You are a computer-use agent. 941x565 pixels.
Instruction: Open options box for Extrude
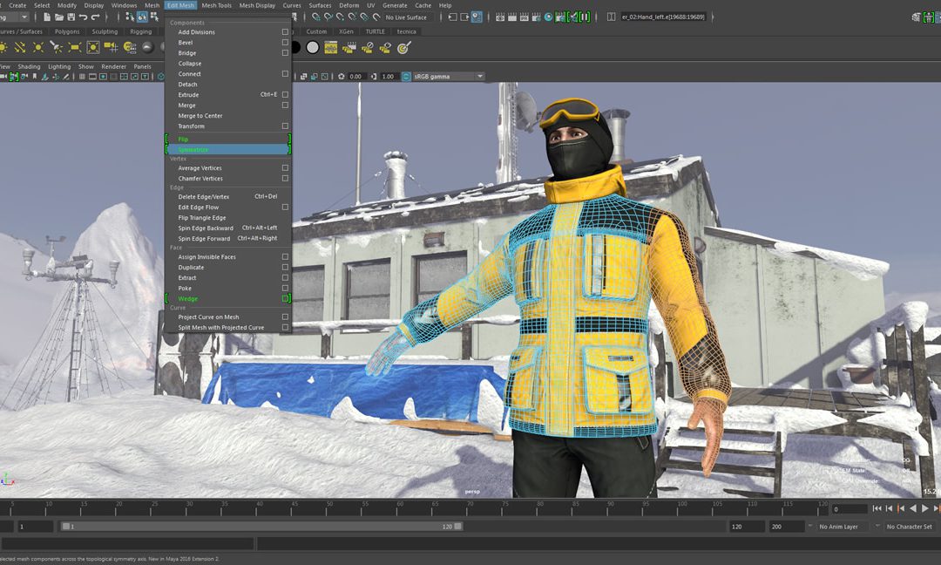(285, 95)
